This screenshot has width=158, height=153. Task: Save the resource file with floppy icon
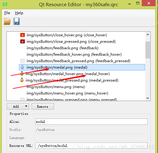click(17, 21)
